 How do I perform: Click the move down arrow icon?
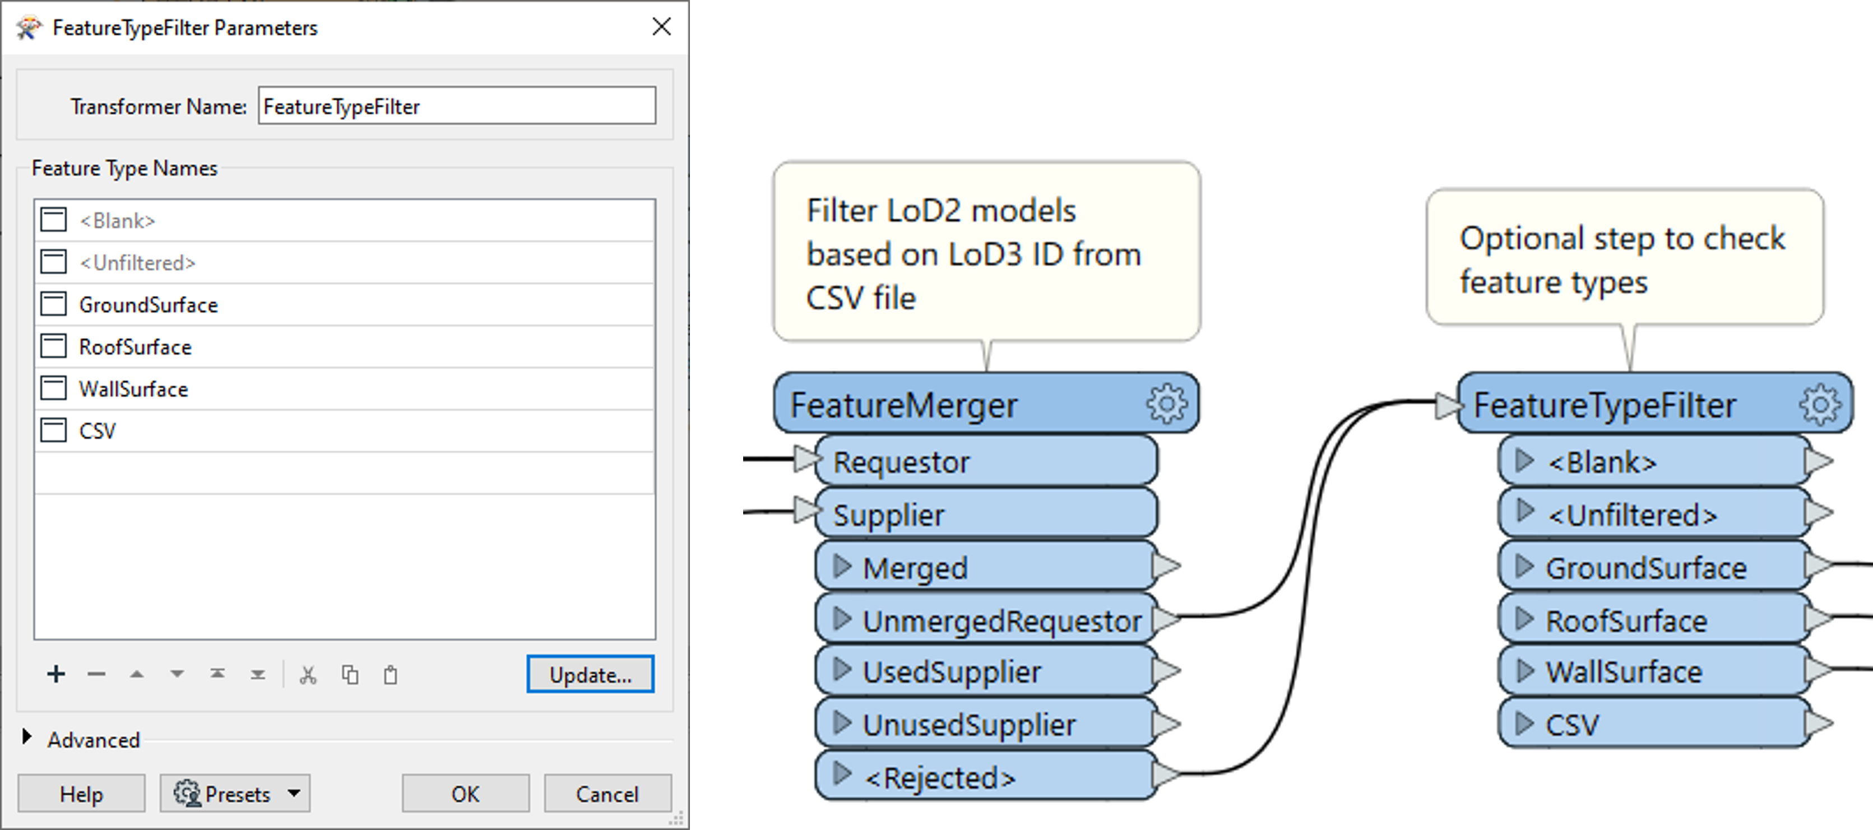177,674
